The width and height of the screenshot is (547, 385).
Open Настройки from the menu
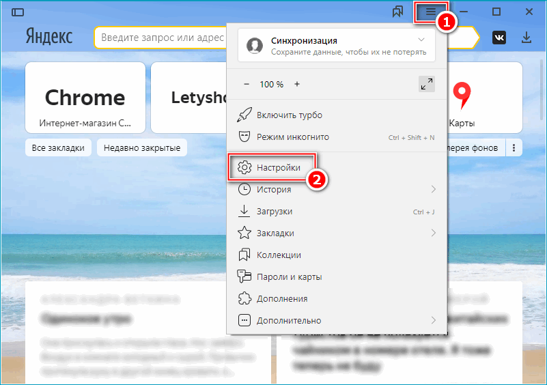279,167
